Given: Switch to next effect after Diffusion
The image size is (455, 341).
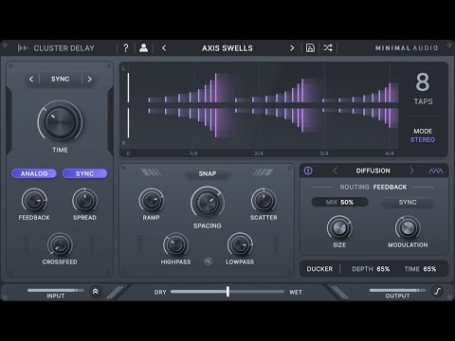Looking at the screenshot, I should tap(411, 170).
